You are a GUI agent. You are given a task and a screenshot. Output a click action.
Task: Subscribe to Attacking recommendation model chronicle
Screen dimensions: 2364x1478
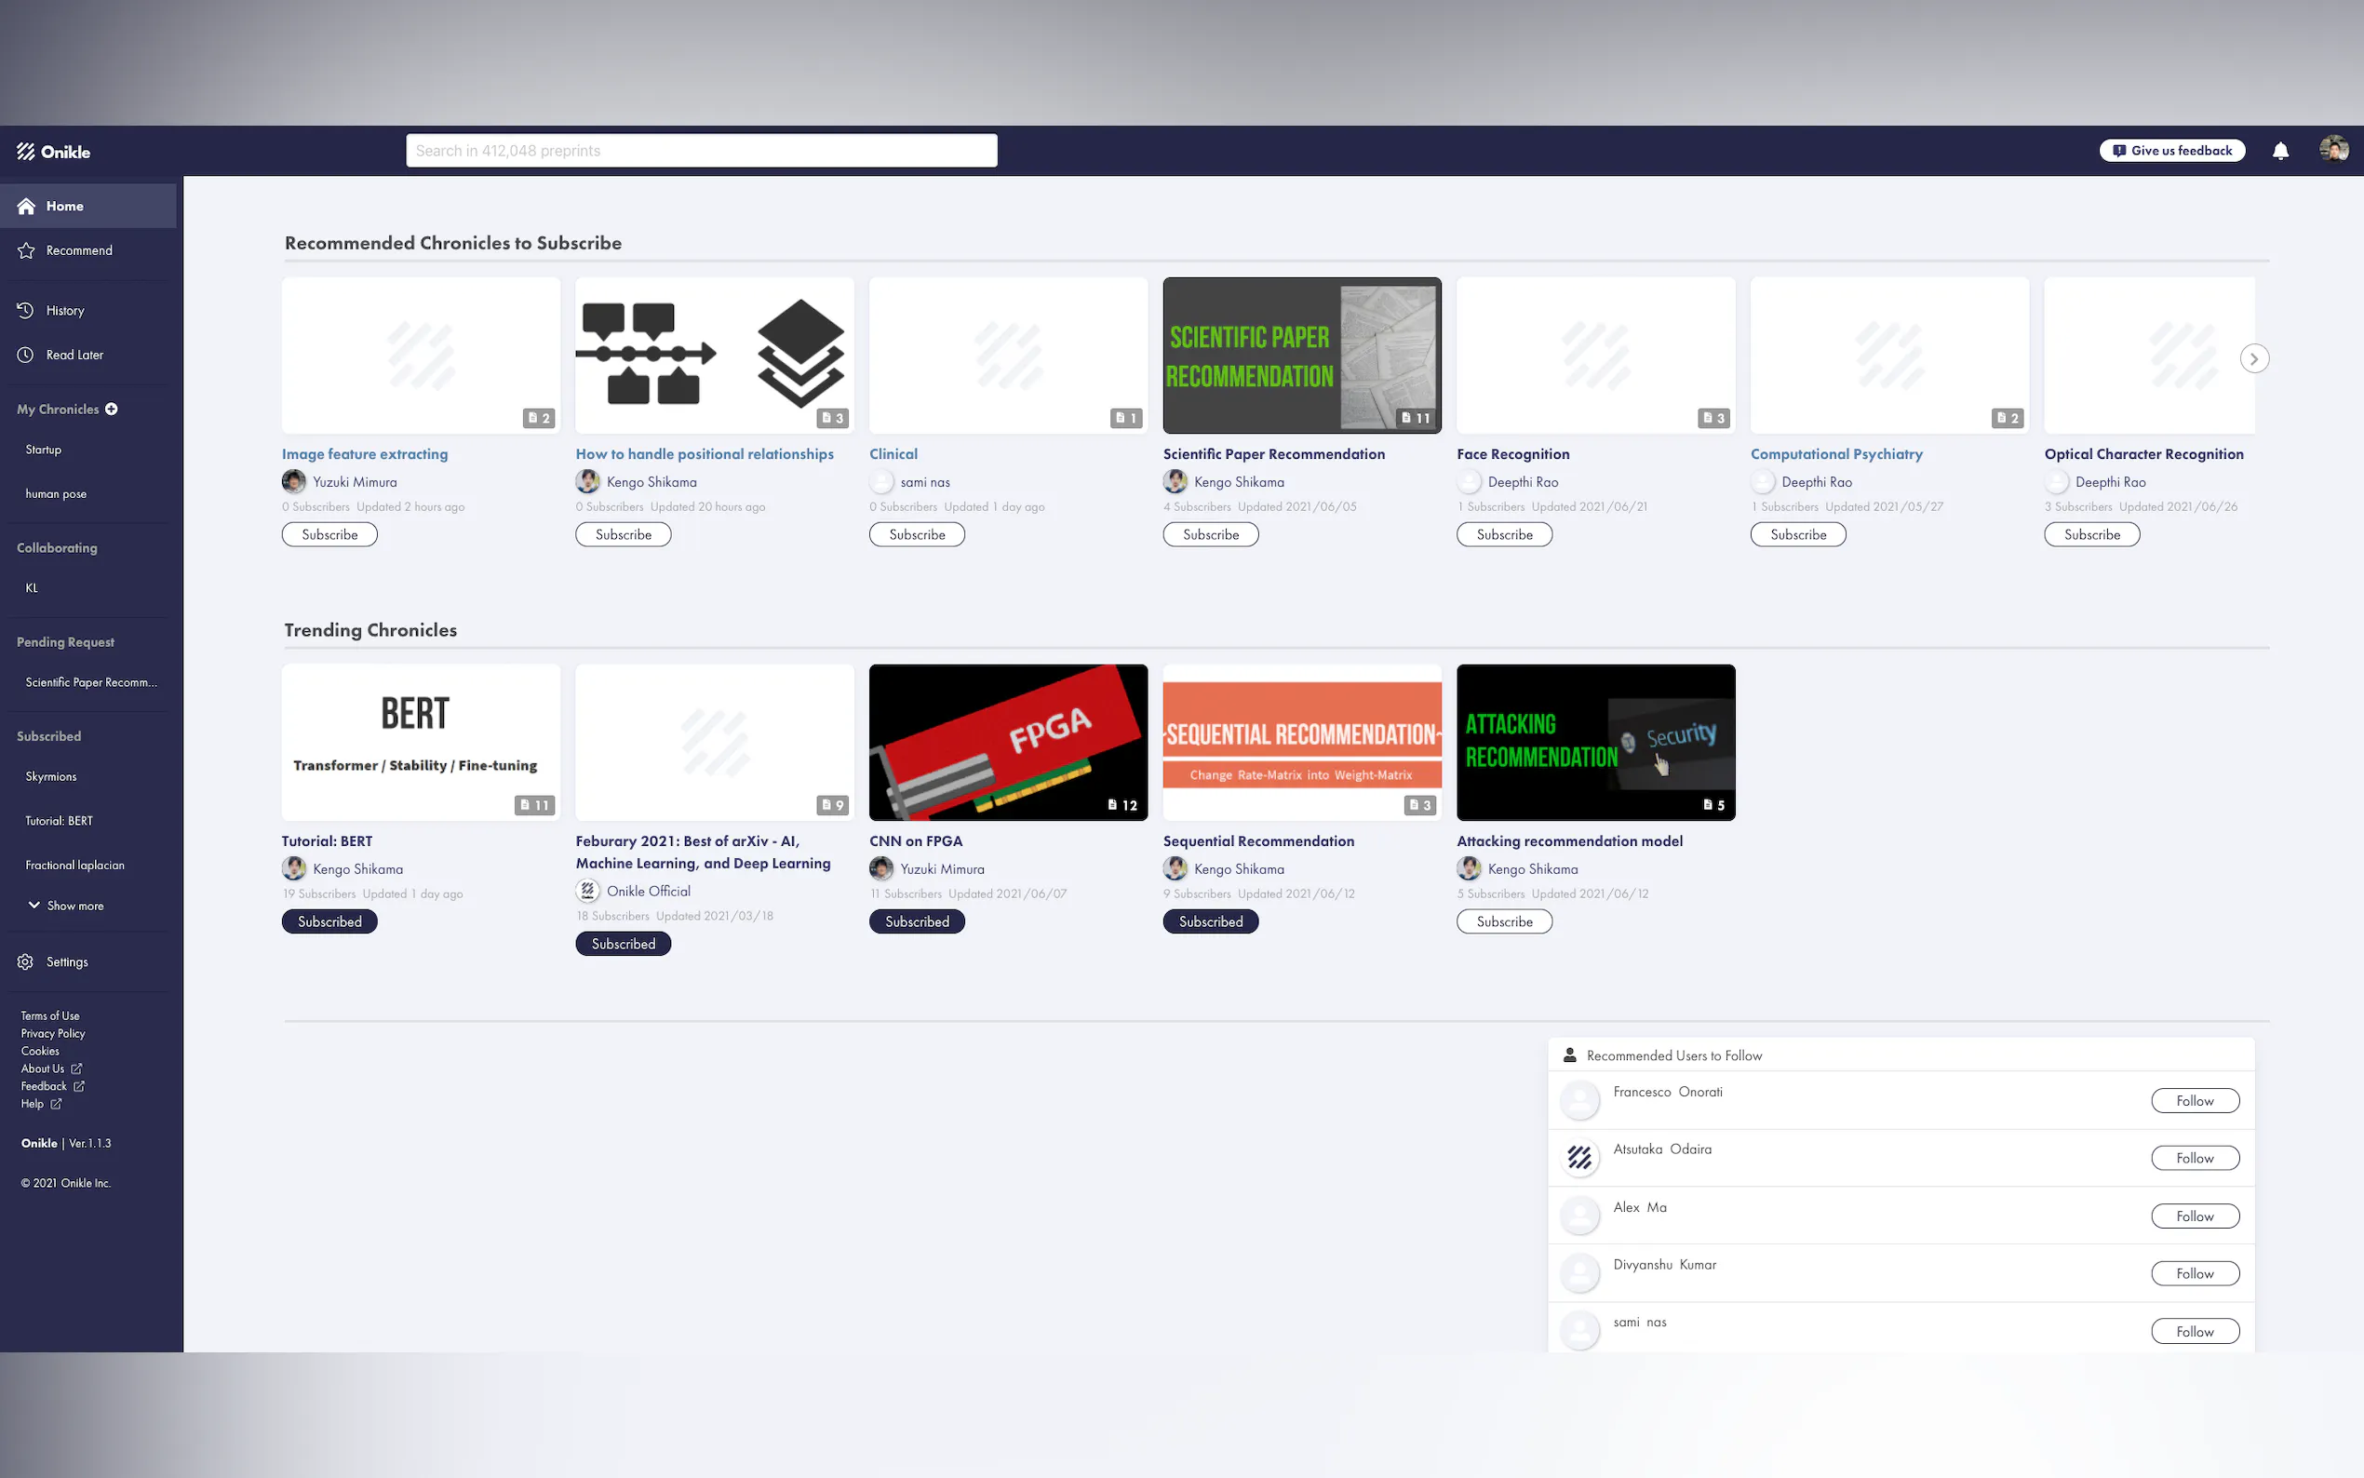point(1504,921)
